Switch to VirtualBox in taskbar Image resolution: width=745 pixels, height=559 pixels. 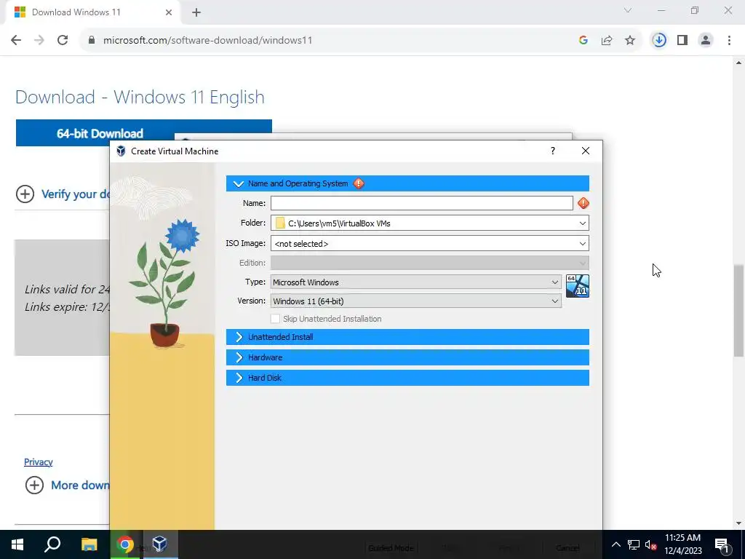click(160, 544)
